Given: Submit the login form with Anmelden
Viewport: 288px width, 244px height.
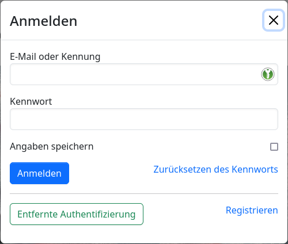Looking at the screenshot, I should tap(39, 173).
